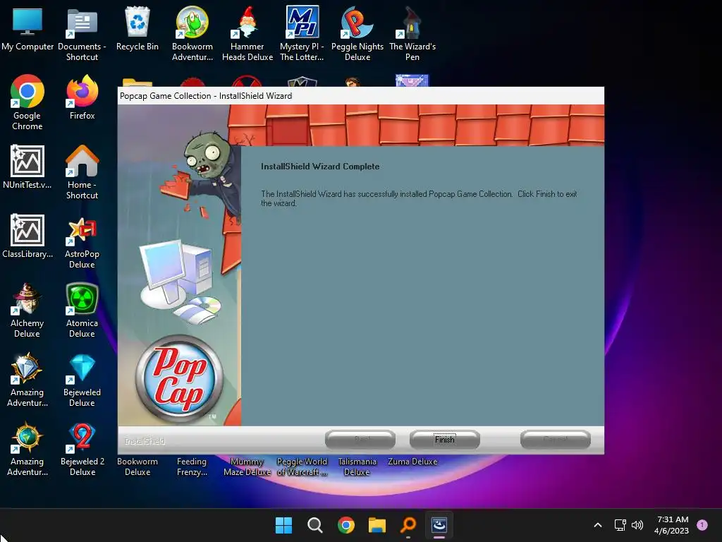
Task: Select Zuma Deluxe desktop label
Action: coord(412,462)
